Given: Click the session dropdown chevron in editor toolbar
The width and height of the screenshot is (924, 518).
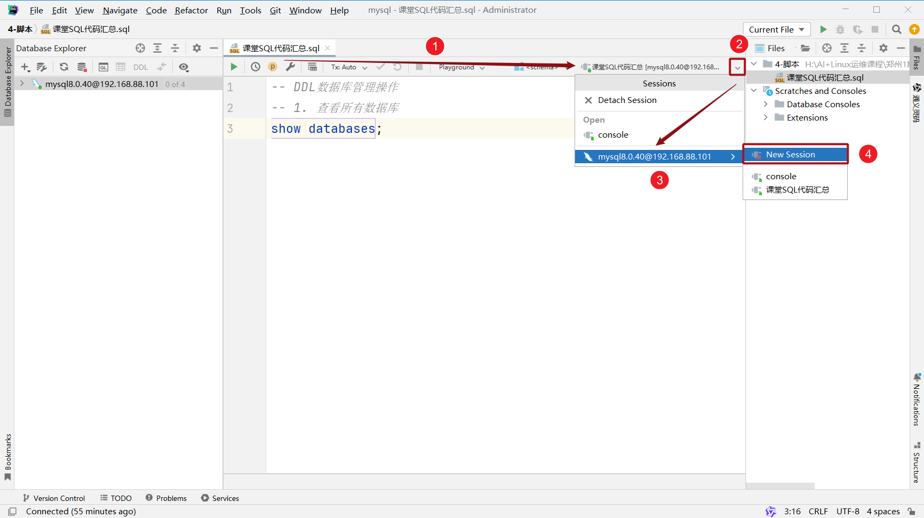Looking at the screenshot, I should point(737,67).
